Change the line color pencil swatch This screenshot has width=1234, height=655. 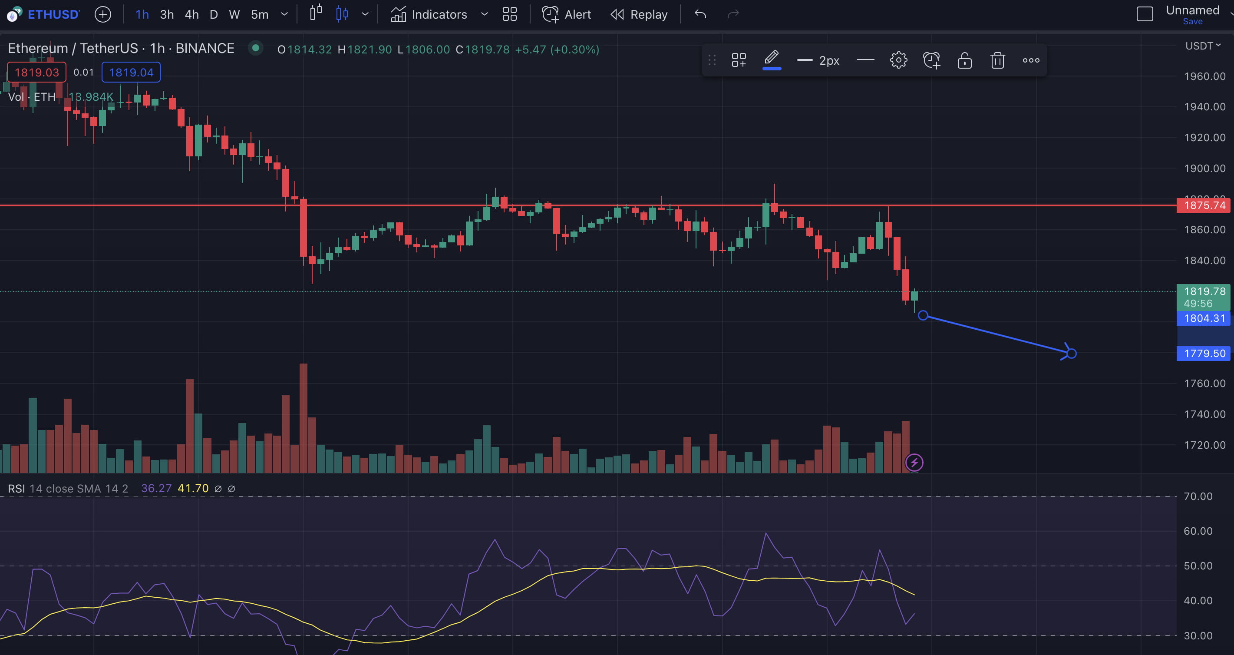coord(771,60)
